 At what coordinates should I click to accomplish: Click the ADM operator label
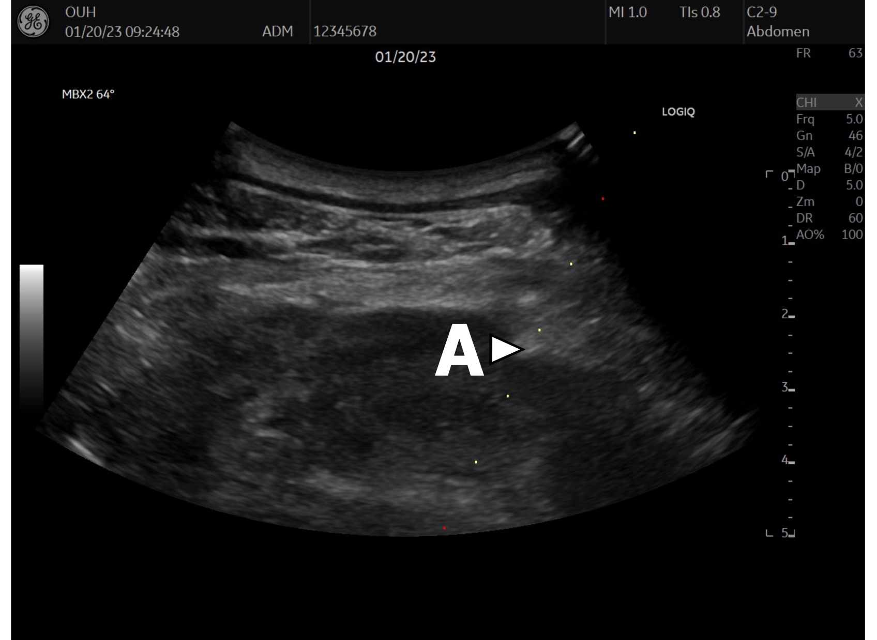pos(278,32)
